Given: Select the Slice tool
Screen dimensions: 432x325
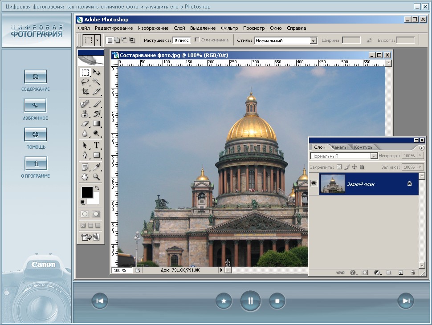Looking at the screenshot, I should (x=96, y=91).
